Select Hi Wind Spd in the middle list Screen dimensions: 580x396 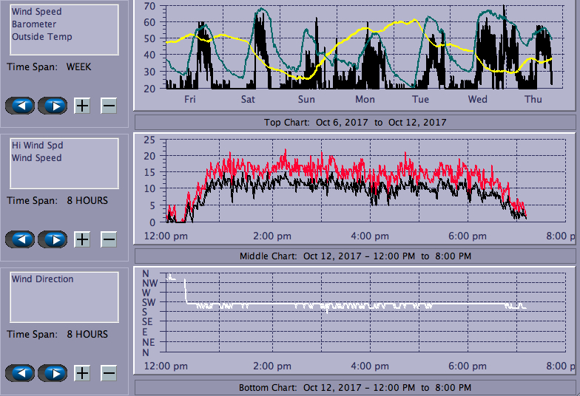coord(37,146)
